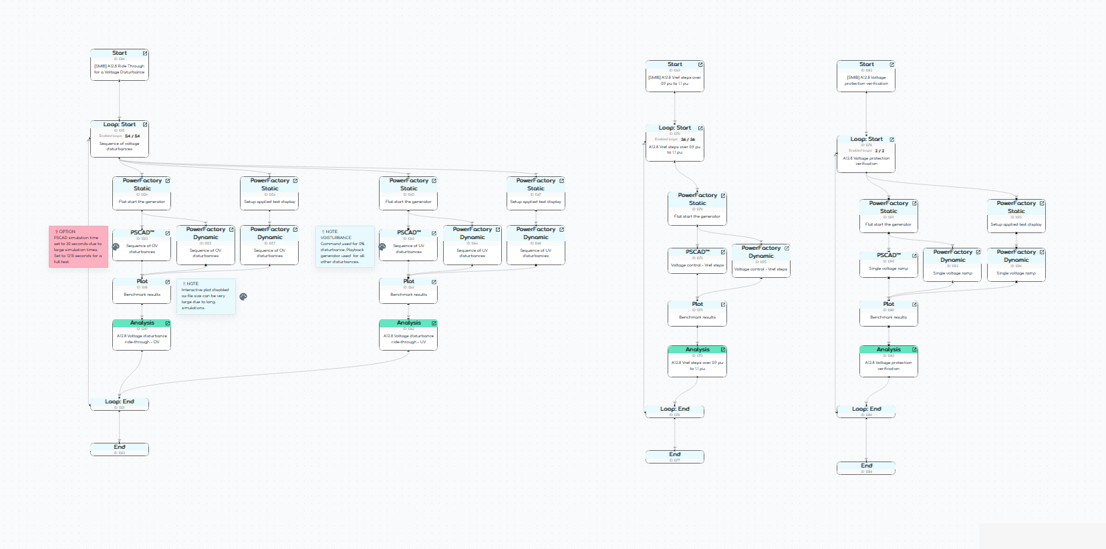This screenshot has height=549, width=1106.
Task: Select Loop: End node ID 1380
Action: click(x=866, y=411)
